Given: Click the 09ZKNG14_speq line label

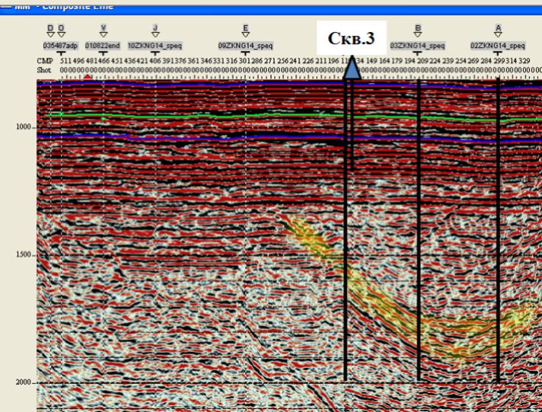Looking at the screenshot, I should (245, 46).
